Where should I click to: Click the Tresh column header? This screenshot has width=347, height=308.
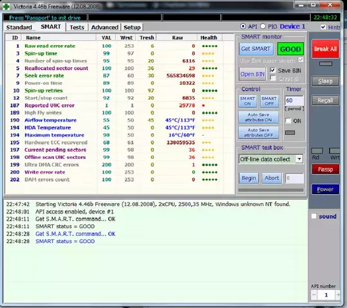[x=147, y=37]
